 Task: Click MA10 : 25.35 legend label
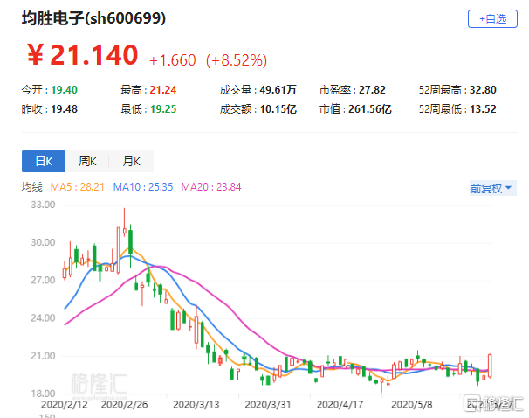coord(143,187)
